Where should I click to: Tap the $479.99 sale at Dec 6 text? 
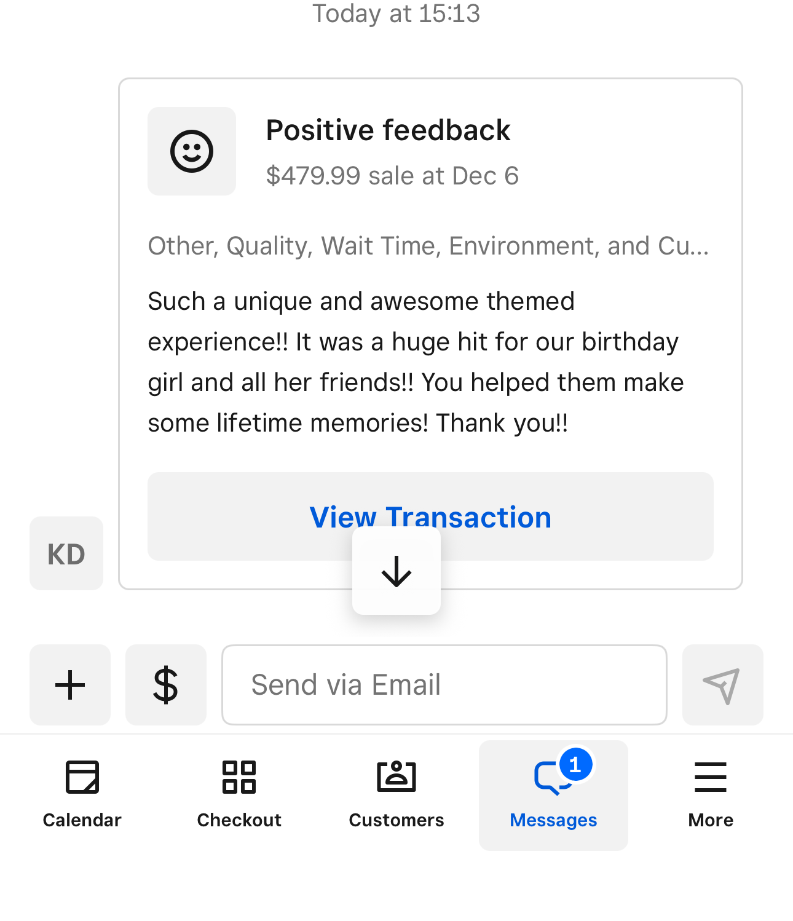click(x=392, y=176)
